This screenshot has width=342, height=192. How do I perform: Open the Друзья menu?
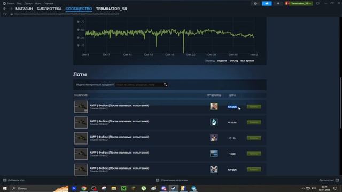(x=28, y=4)
